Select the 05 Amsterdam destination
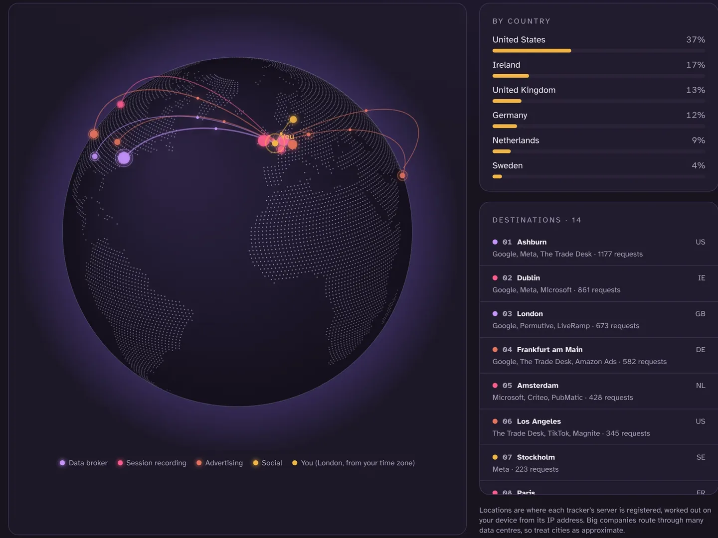 coord(598,391)
